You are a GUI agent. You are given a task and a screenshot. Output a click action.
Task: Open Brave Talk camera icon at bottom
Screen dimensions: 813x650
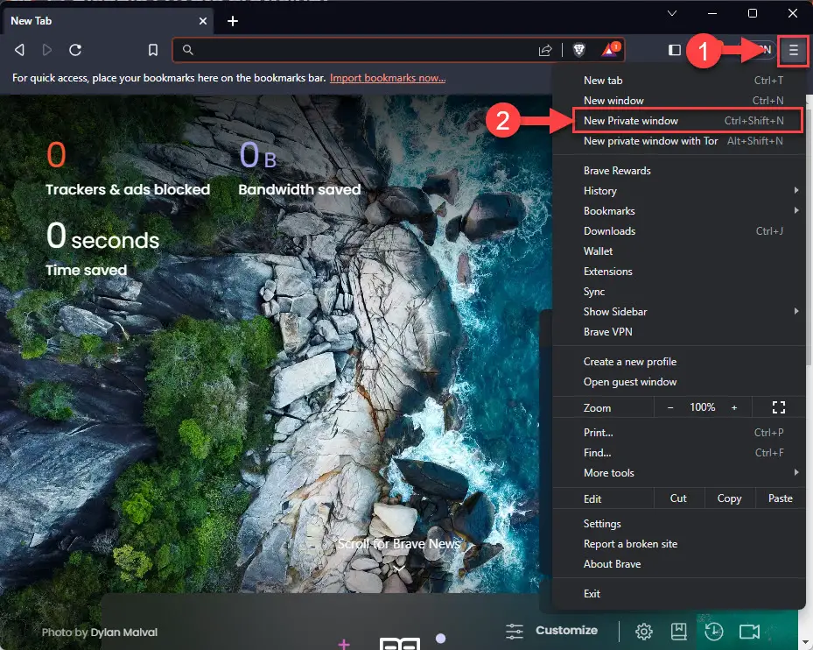748,631
